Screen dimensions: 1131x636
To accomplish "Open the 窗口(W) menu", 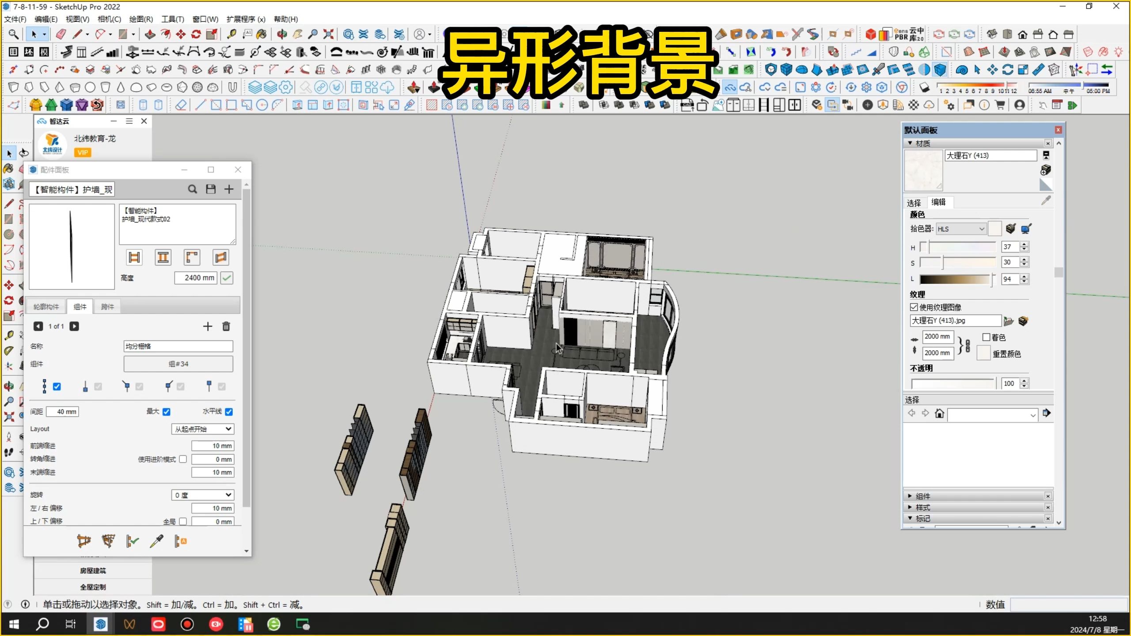I will pos(205,19).
